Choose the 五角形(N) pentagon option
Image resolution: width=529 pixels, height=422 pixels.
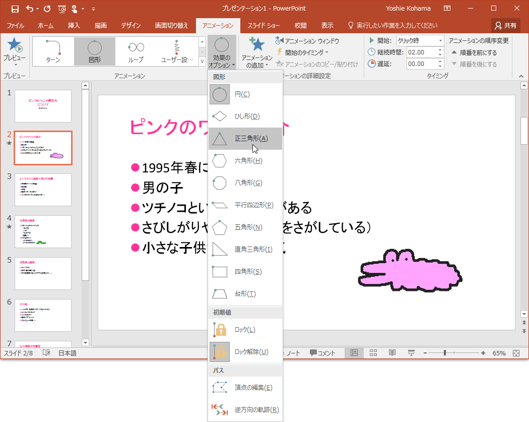245,227
